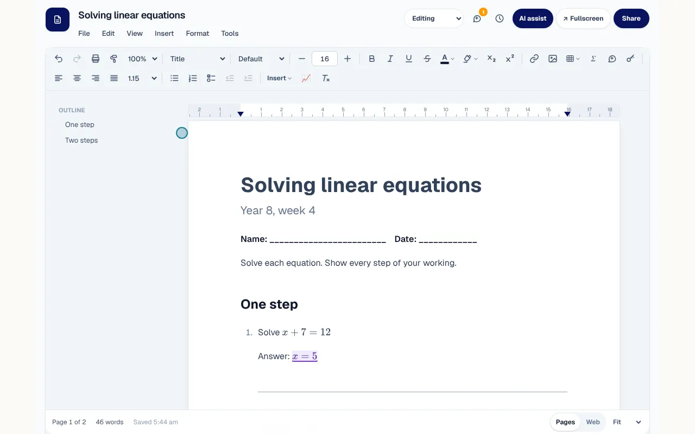Image resolution: width=695 pixels, height=434 pixels.
Task: Insert an image using the picture icon
Action: pyautogui.click(x=553, y=59)
